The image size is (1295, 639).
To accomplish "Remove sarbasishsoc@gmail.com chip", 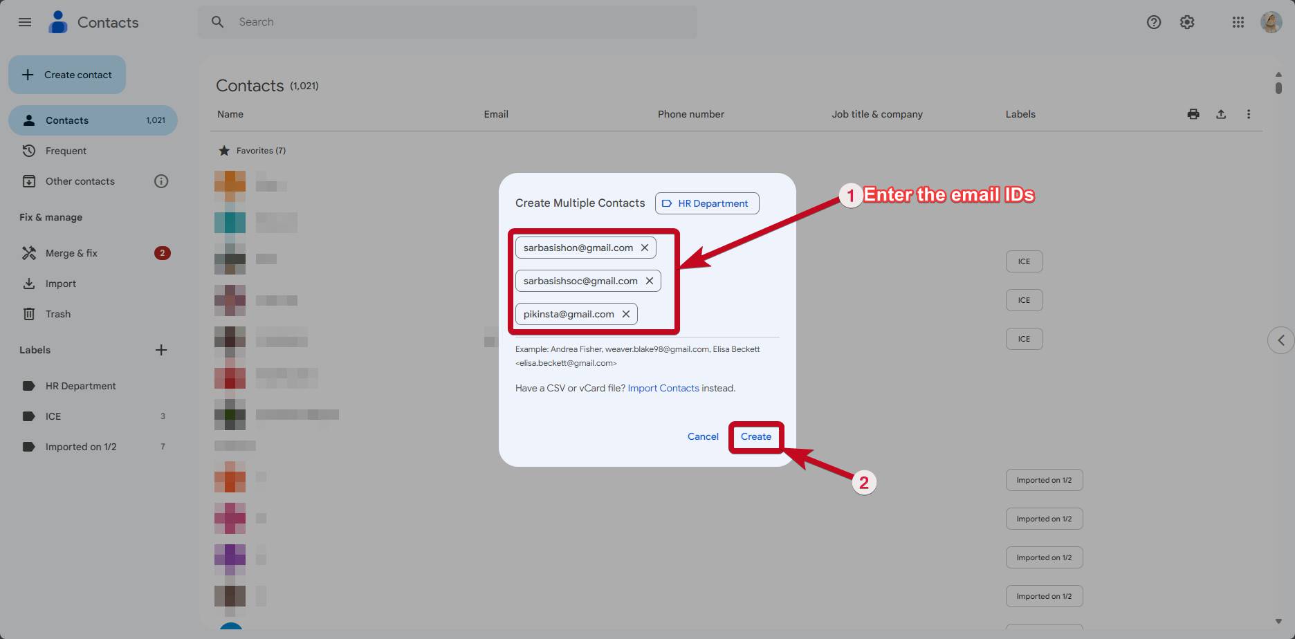I will (x=650, y=281).
